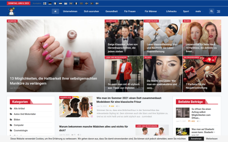
Task: Click the MANIKÜRE category tag
Action: click(x=12, y=21)
